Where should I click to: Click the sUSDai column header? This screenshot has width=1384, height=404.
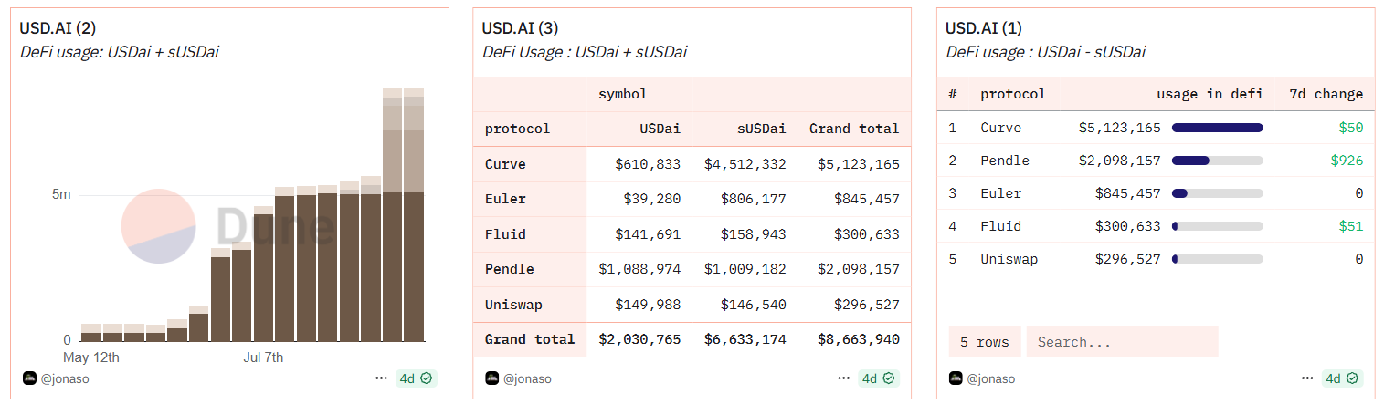click(761, 129)
